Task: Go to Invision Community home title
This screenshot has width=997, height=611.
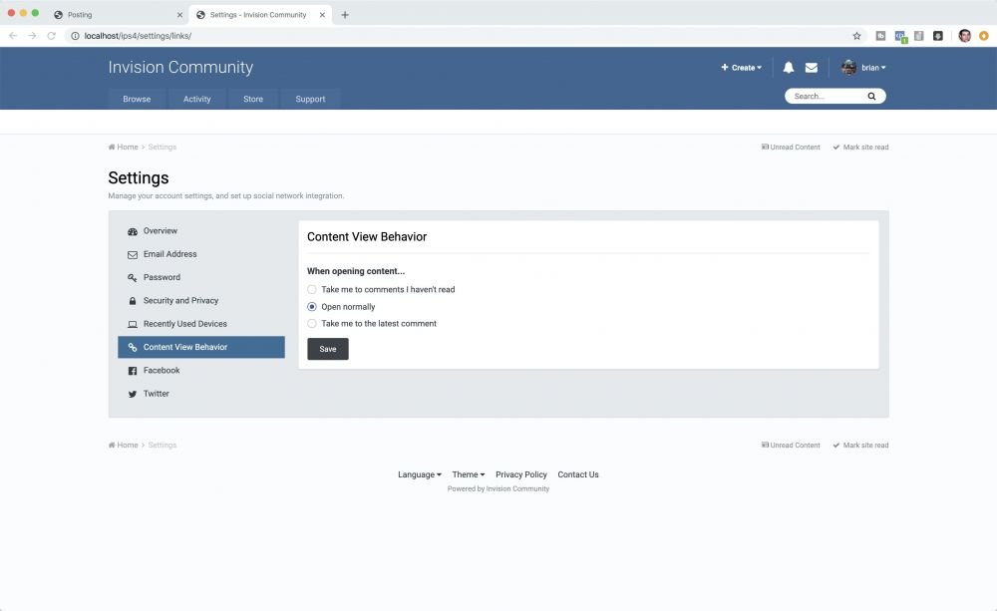Action: [180, 67]
